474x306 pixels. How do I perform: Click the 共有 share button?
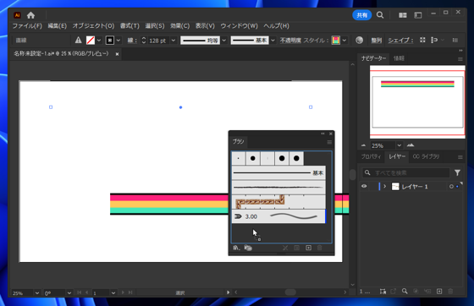(362, 15)
